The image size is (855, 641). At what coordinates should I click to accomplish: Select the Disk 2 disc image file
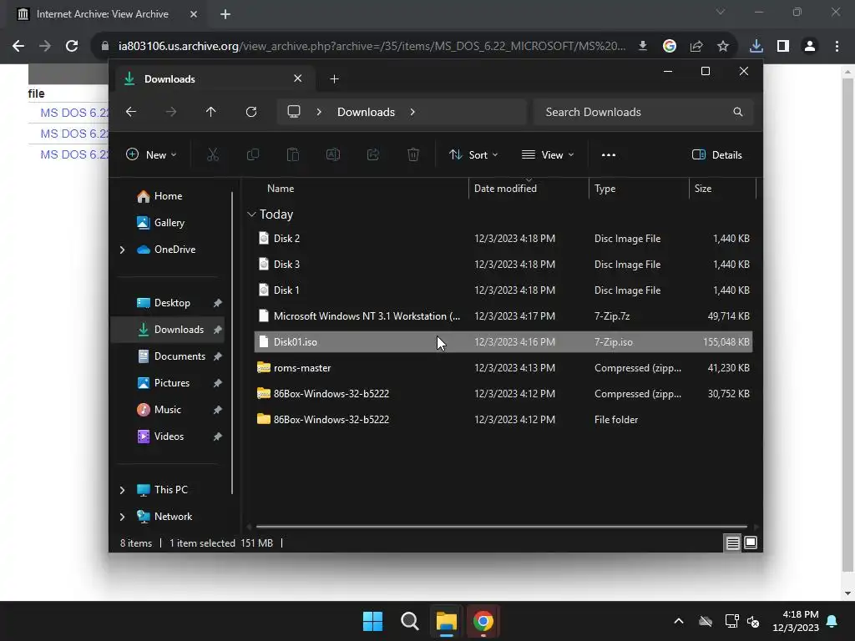coord(503,238)
